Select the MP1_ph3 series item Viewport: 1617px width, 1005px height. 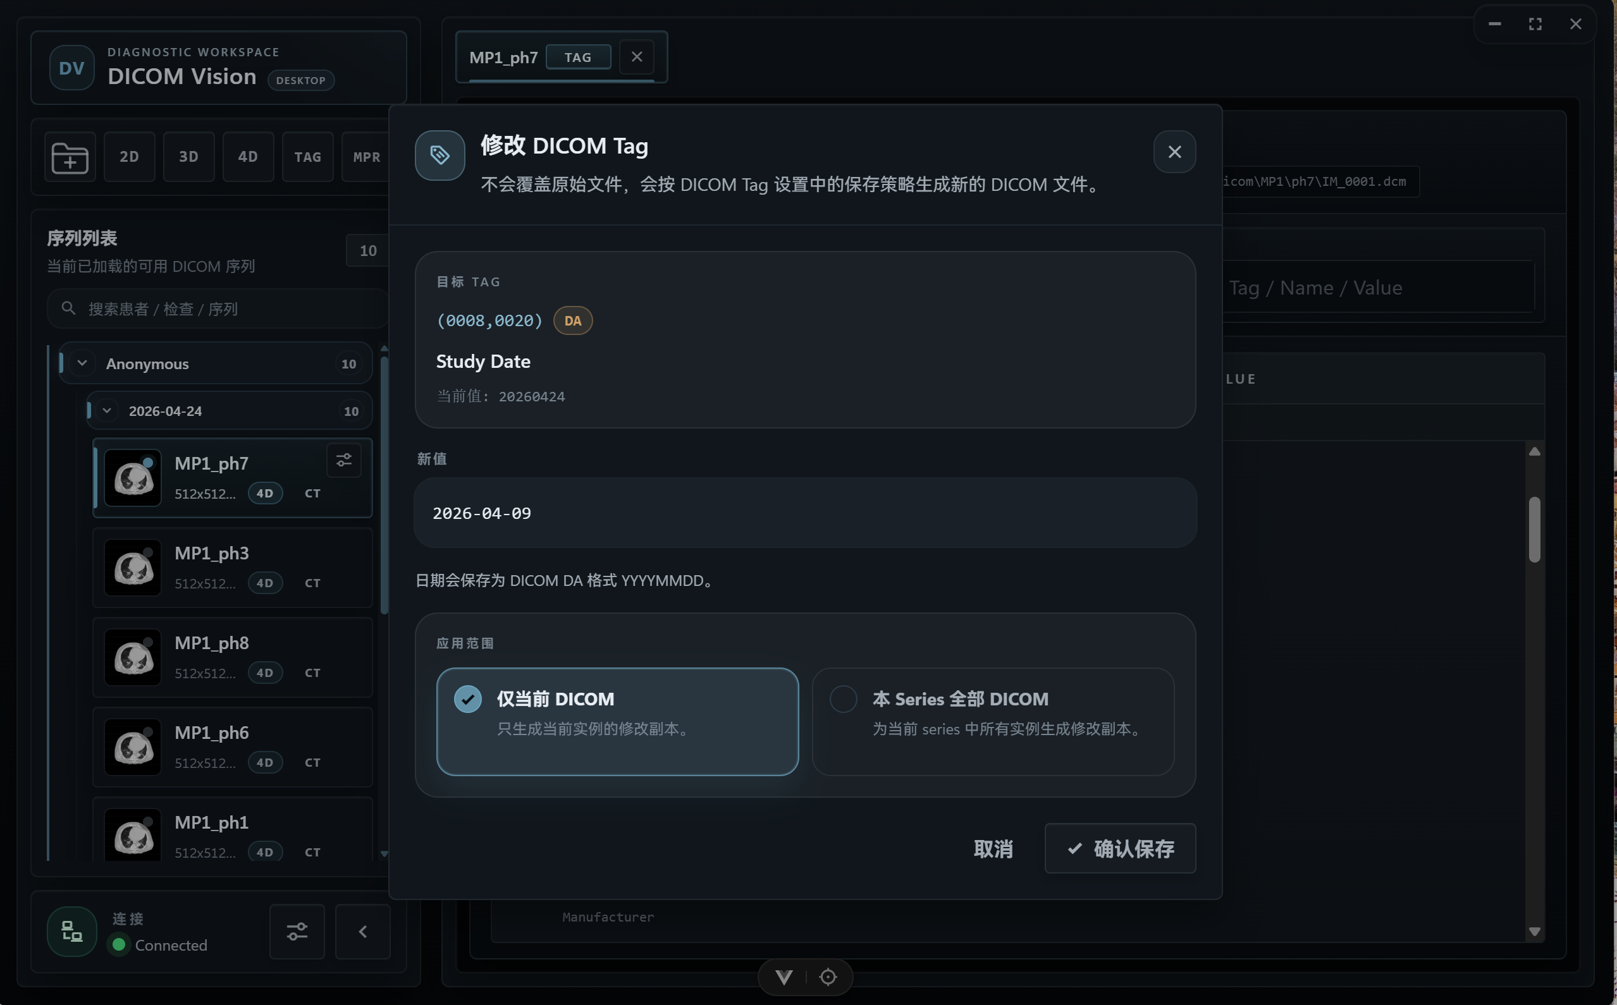point(232,568)
